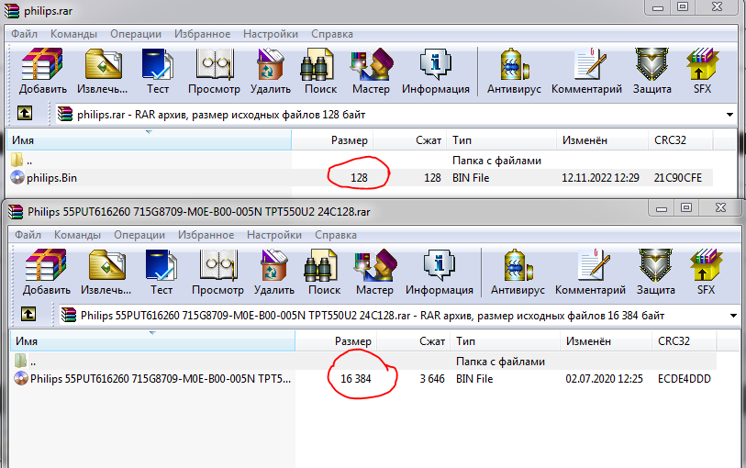Open Просмотр in the 55PUT616260 archive window
The height and width of the screenshot is (468, 746).
click(217, 272)
